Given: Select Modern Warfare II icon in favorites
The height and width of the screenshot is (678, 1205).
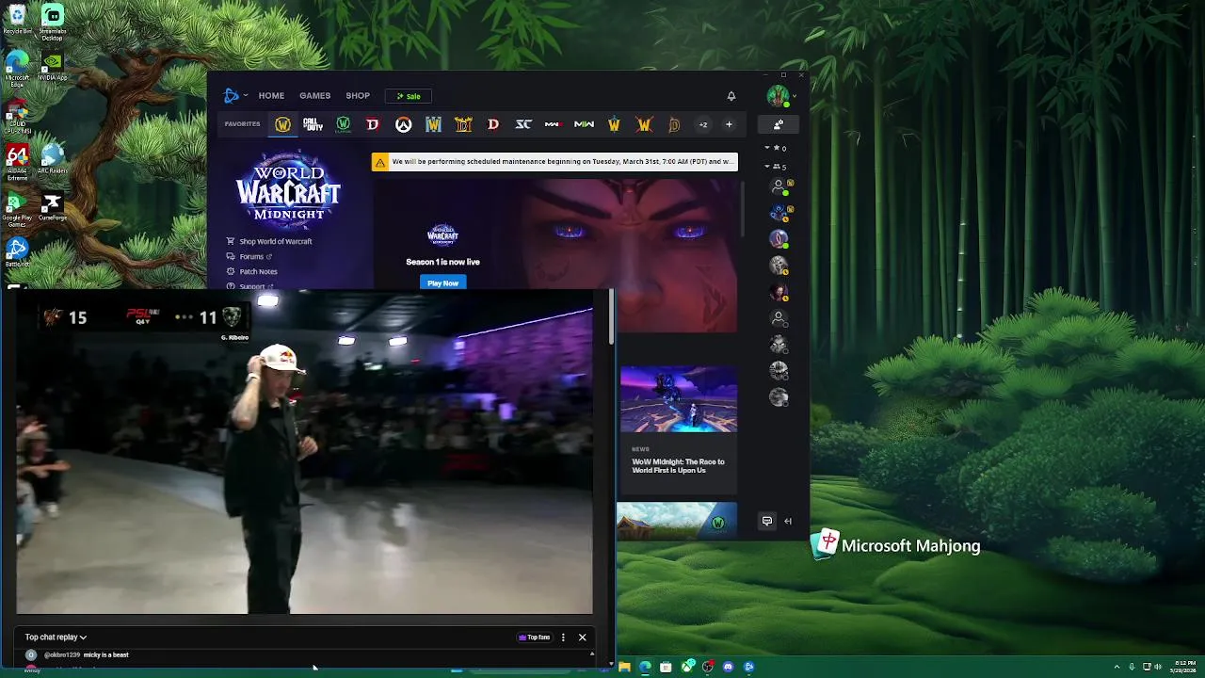Looking at the screenshot, I should (x=584, y=124).
